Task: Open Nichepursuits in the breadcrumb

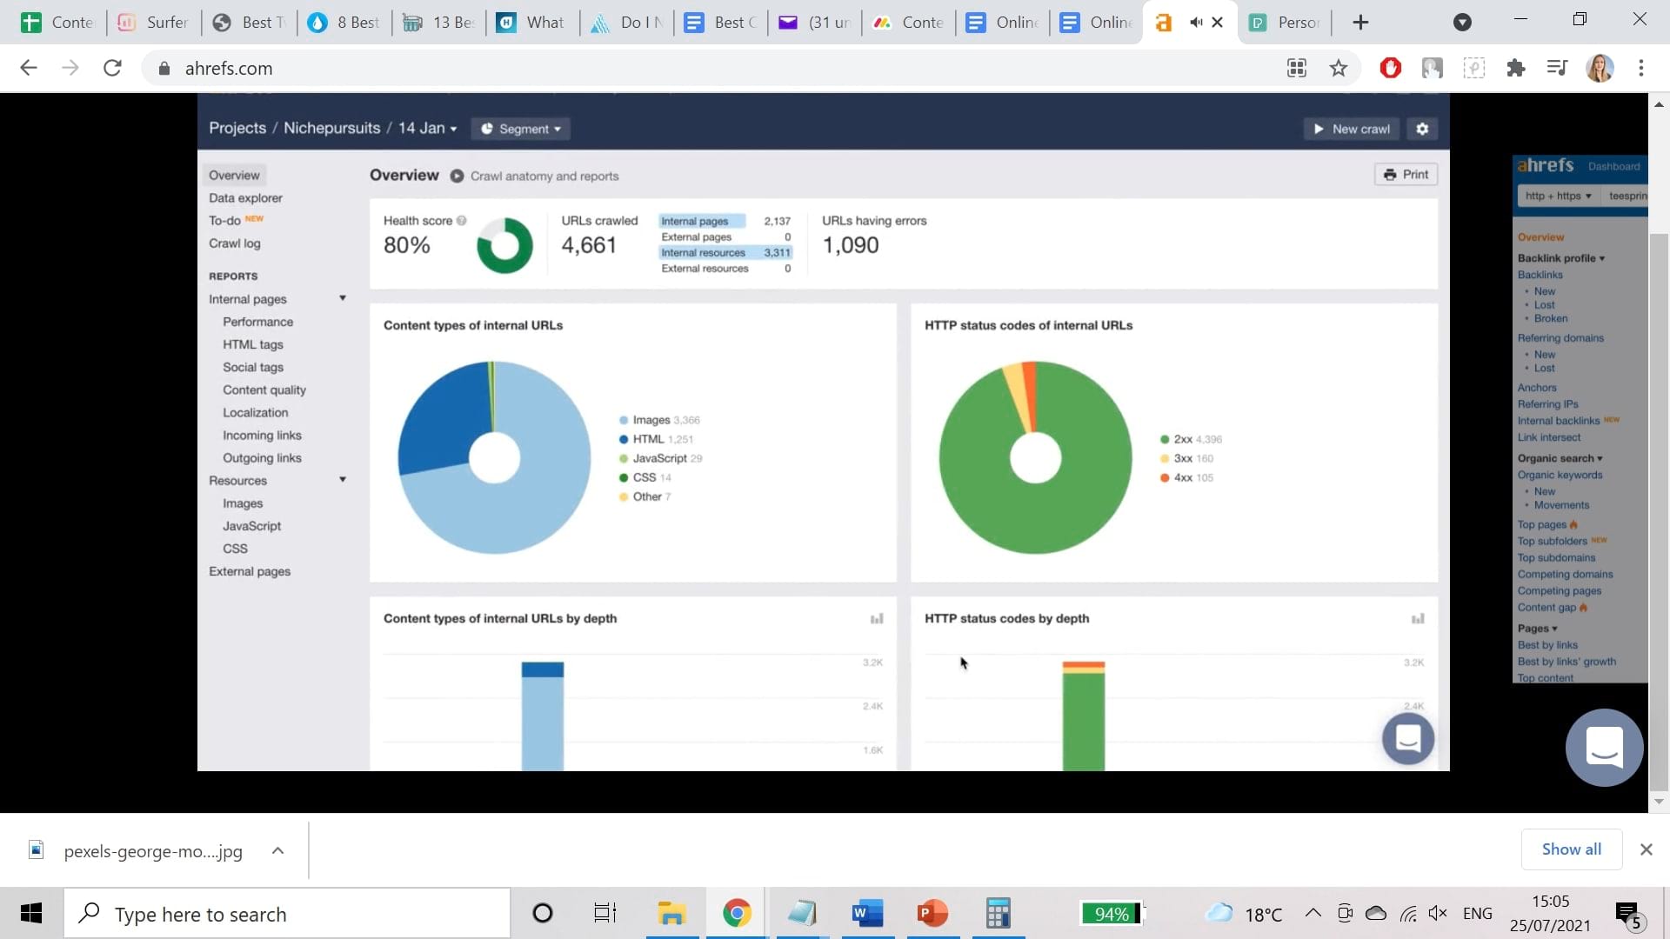Action: (331, 128)
